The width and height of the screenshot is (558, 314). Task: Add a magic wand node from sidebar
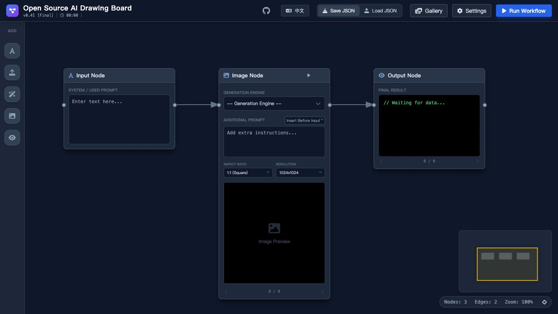click(12, 94)
